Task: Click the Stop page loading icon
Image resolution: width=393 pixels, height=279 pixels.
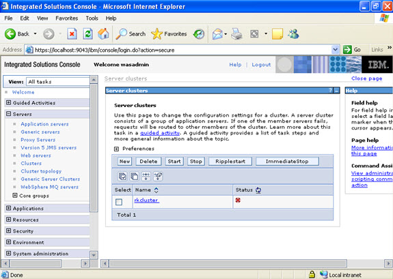Action: point(72,34)
